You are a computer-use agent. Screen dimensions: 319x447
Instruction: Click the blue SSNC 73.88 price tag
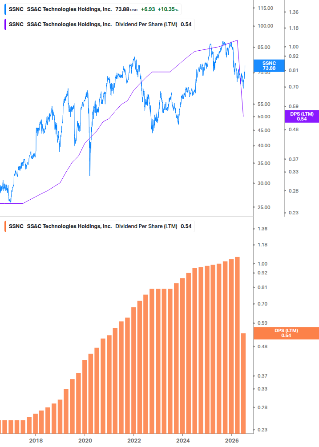269,65
